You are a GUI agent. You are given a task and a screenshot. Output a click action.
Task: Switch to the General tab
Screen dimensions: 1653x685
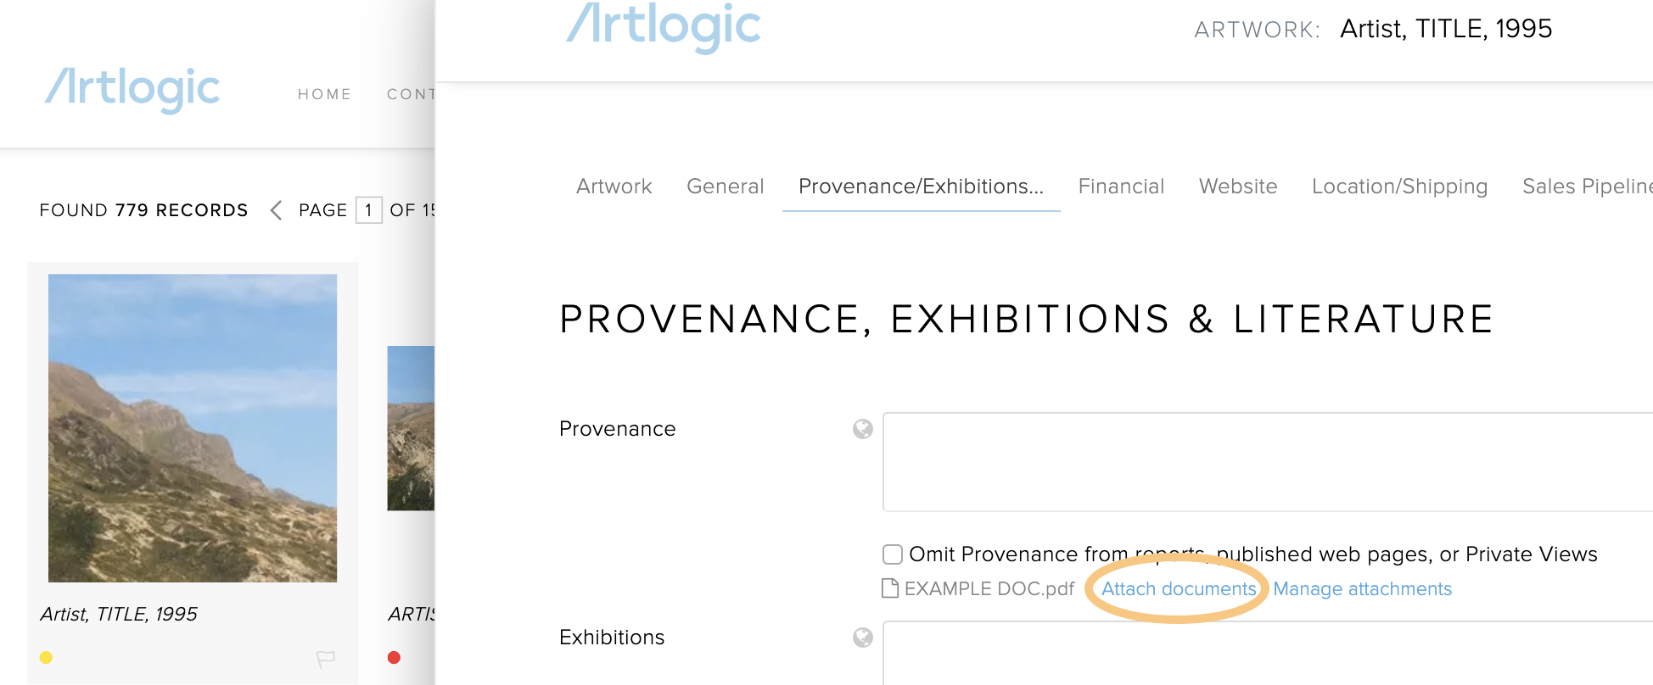[726, 187]
